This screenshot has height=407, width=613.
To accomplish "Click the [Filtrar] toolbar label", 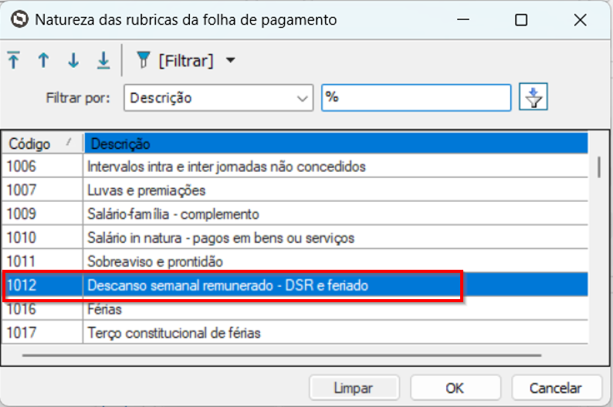I will point(185,61).
